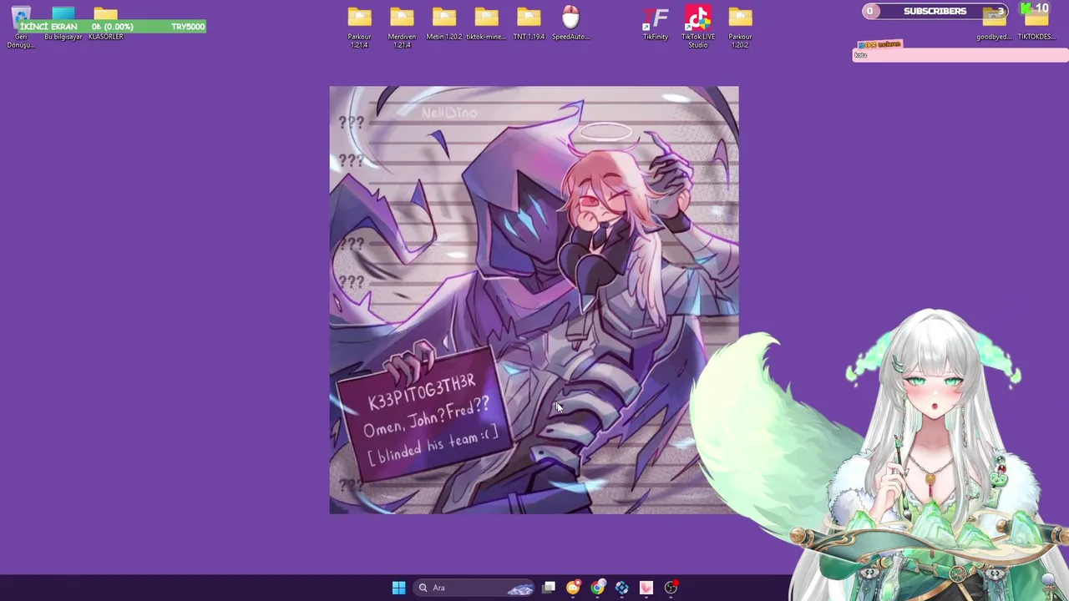Open the pink taskbar app
This screenshot has height=601, width=1069.
click(x=646, y=588)
